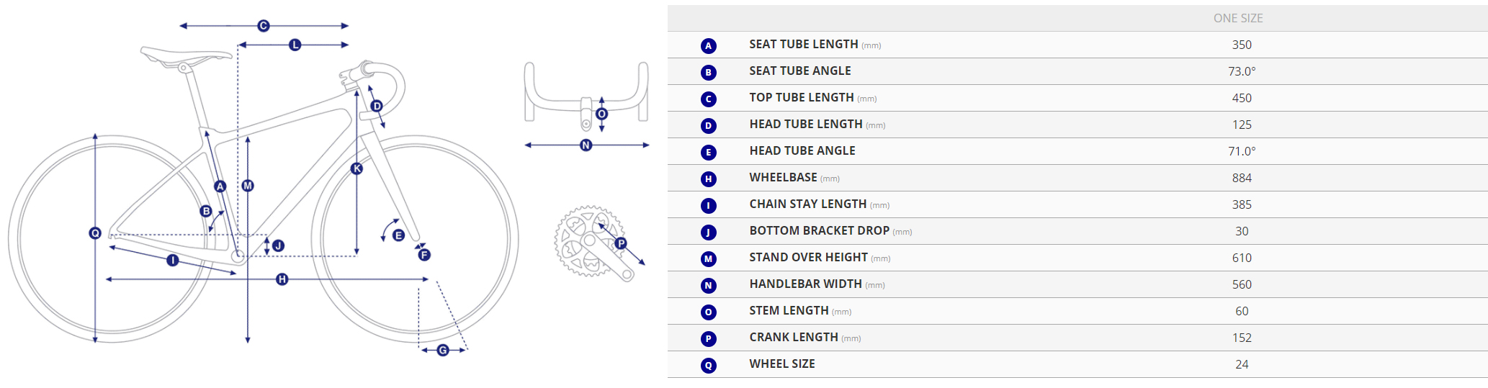
Task: Click the Bottom Bracket Drop label
Action: coord(819,231)
